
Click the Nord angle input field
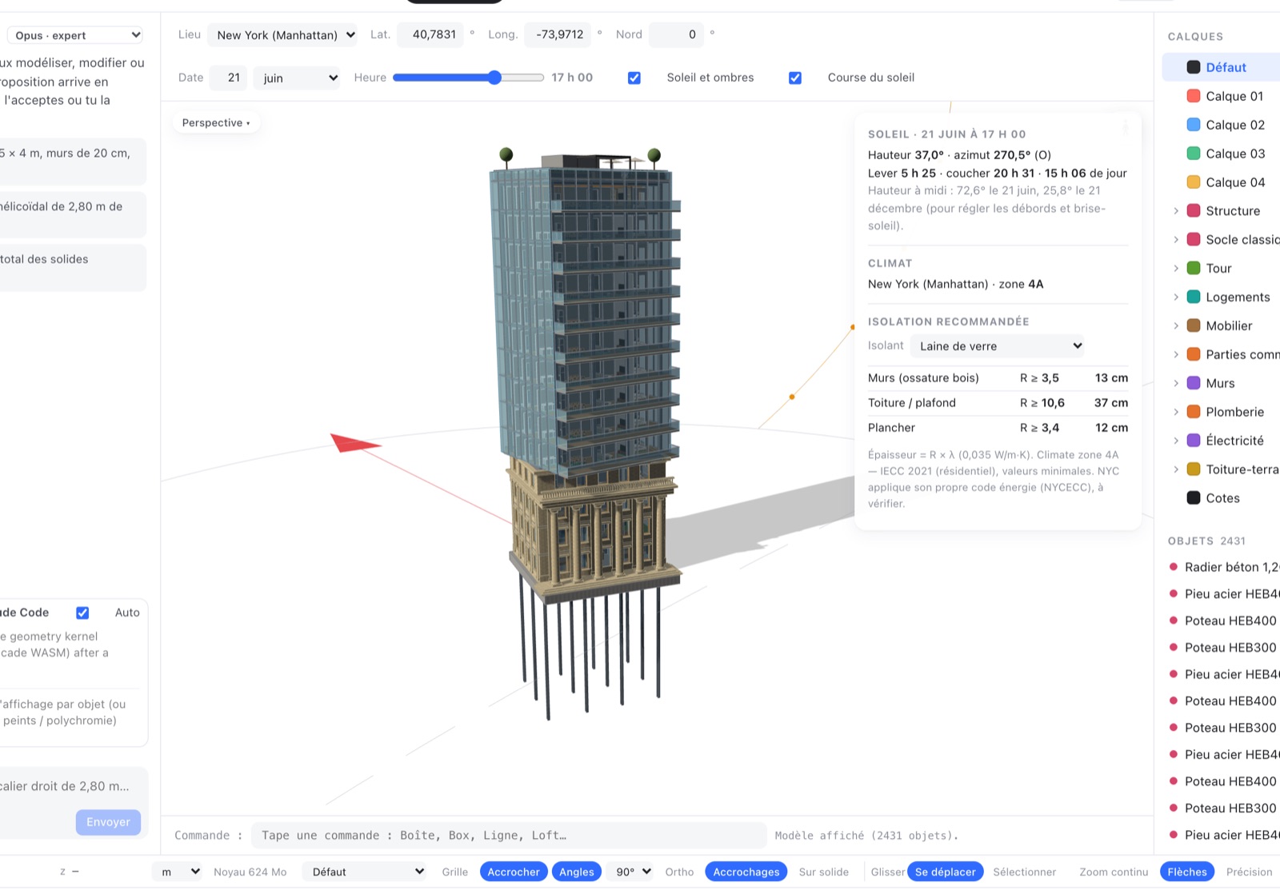[677, 34]
